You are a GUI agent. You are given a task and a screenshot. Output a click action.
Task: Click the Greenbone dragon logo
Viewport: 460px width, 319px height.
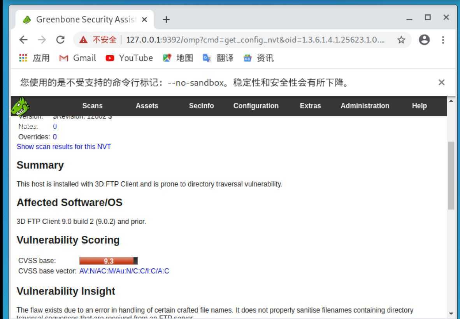[20, 106]
